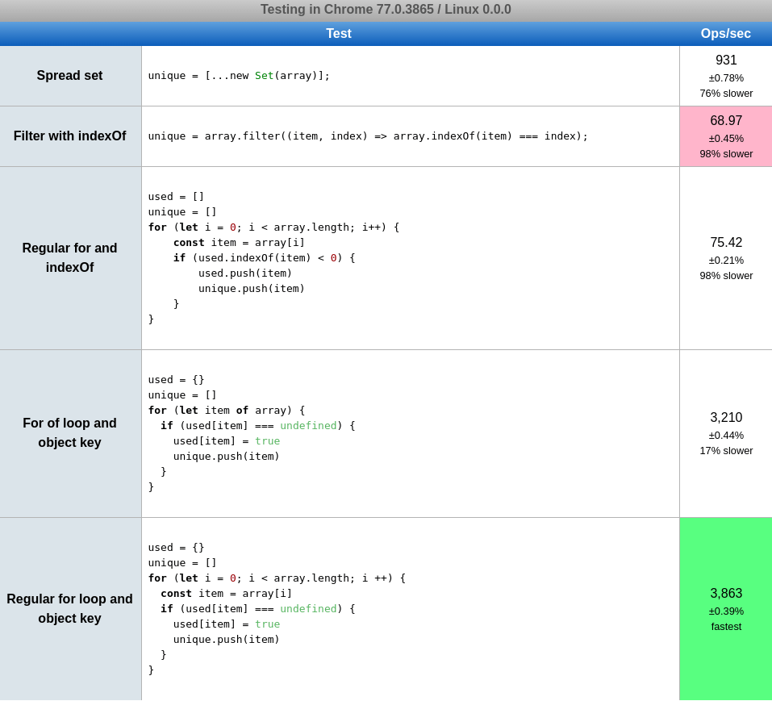Click the pink 68.97 slowest result cell
Screen dimensions: 772x701
pos(726,136)
